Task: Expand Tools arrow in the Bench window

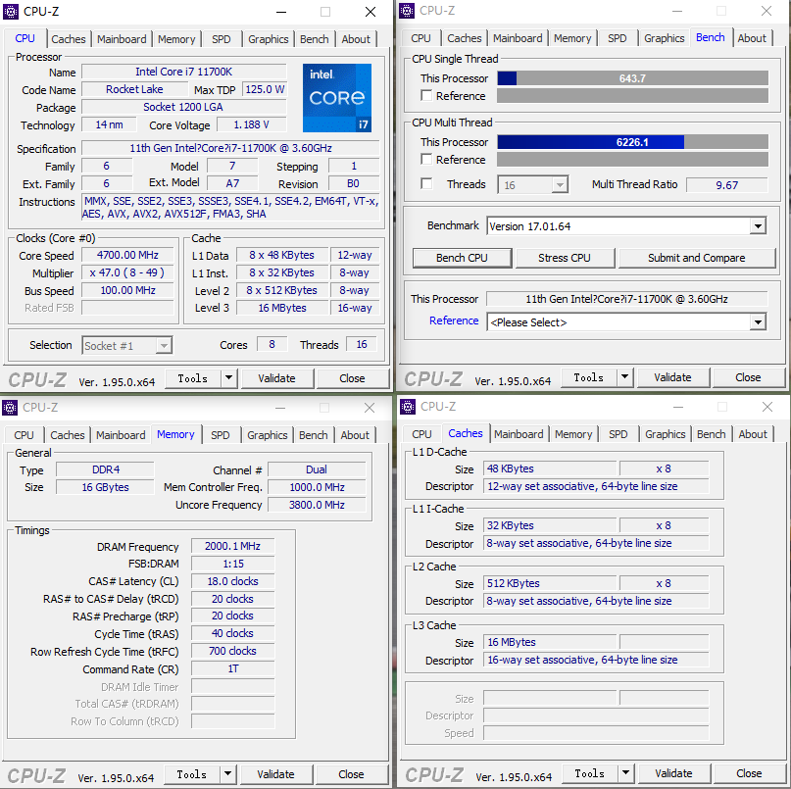Action: pyautogui.click(x=624, y=376)
